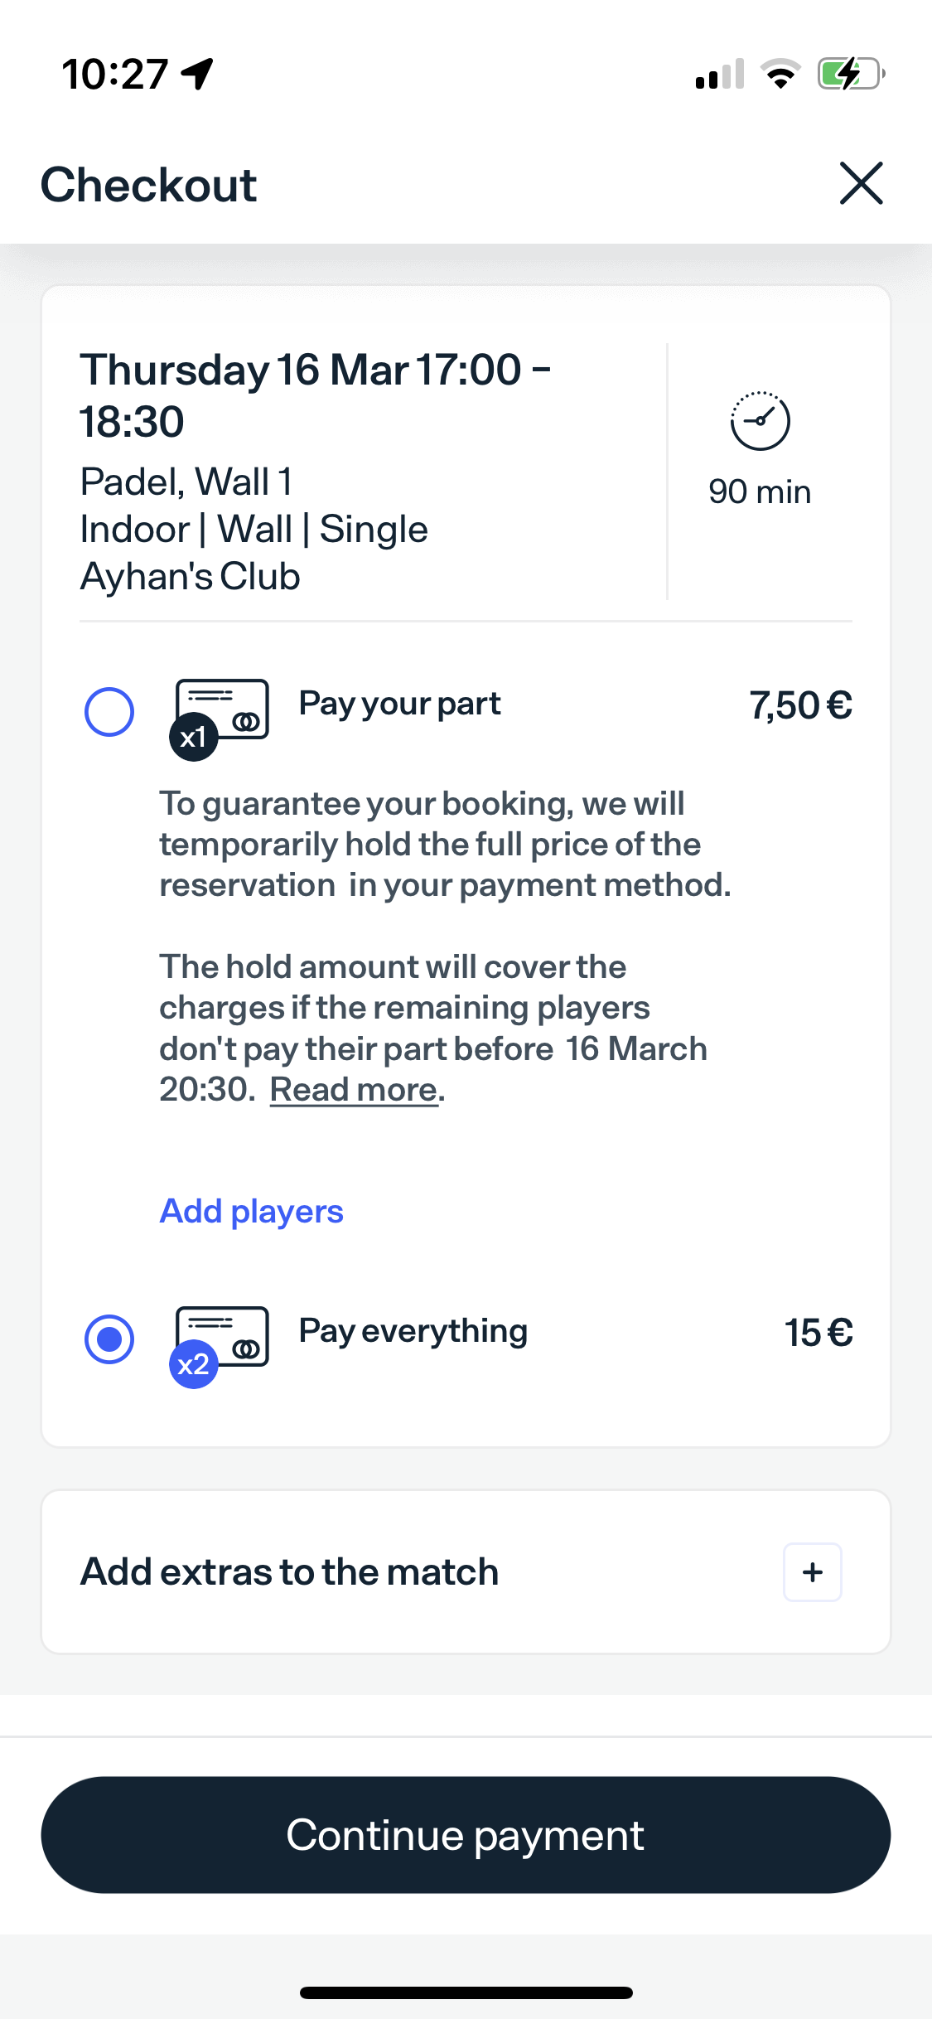Viewport: 932px width, 2019px height.
Task: Tap the Pay everything label
Action: [x=413, y=1332]
